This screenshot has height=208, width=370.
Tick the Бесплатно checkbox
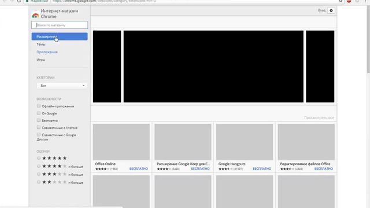click(39, 120)
